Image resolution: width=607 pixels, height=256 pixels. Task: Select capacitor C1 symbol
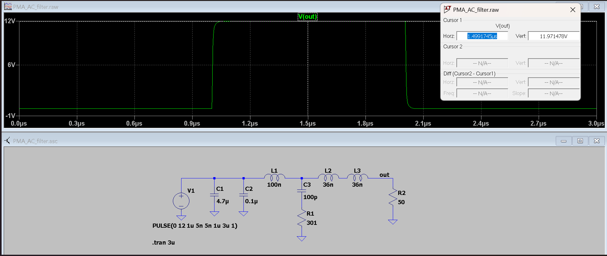pyautogui.click(x=214, y=195)
